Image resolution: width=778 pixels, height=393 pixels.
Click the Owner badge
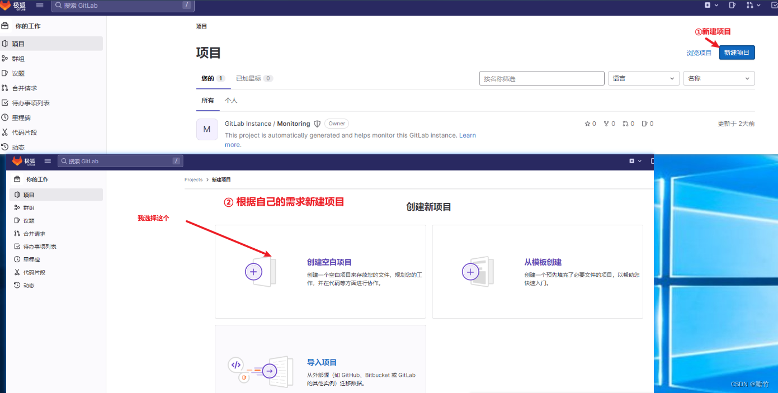(x=337, y=124)
